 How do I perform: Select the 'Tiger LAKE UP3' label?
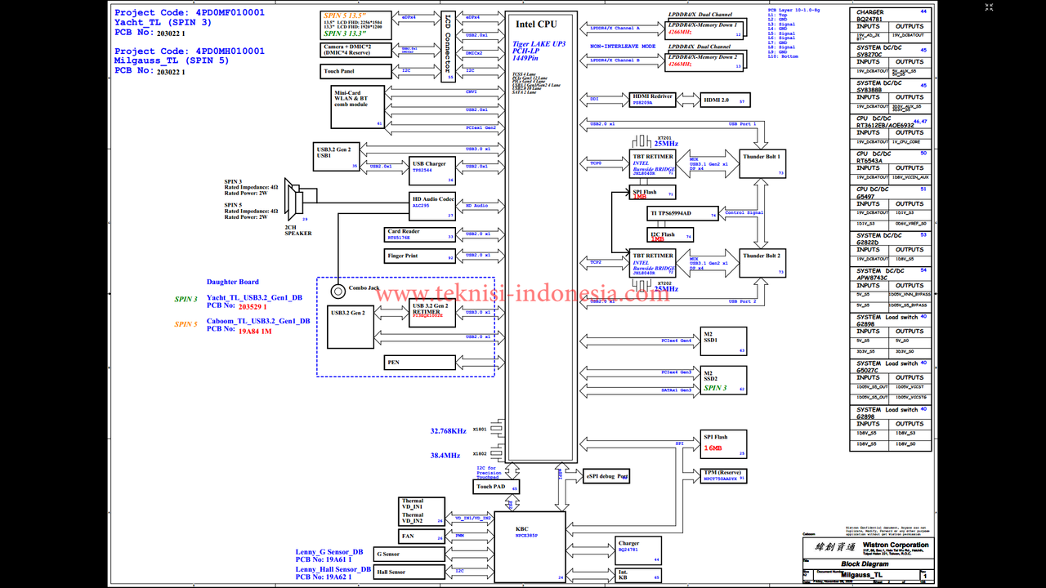coord(539,44)
